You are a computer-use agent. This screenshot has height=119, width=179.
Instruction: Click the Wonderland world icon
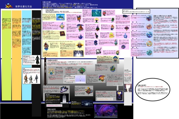pyautogui.click(x=104, y=13)
